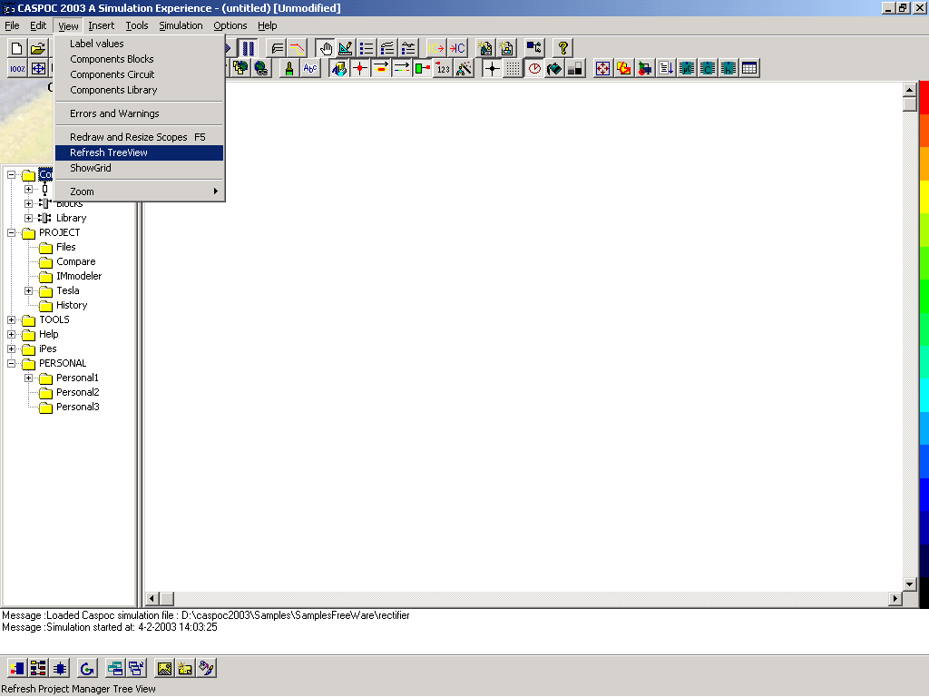Click the 123 numbering icon

(443, 68)
